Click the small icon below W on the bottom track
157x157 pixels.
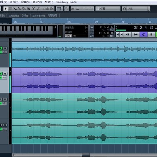click(x=5, y=129)
